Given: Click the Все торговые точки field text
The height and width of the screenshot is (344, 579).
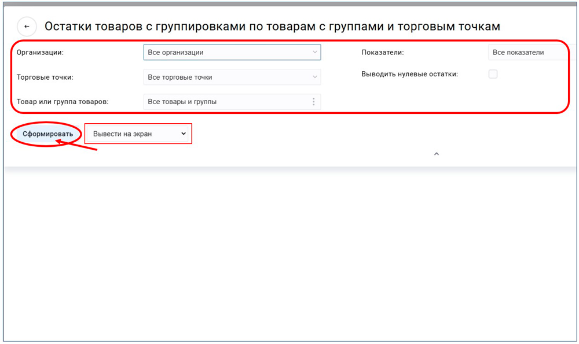Looking at the screenshot, I should click(180, 77).
